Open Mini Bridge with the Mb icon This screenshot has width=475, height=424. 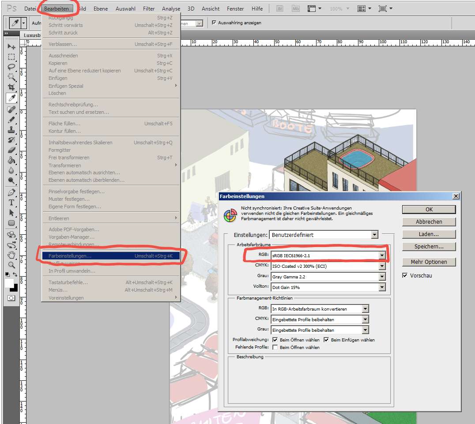296,8
